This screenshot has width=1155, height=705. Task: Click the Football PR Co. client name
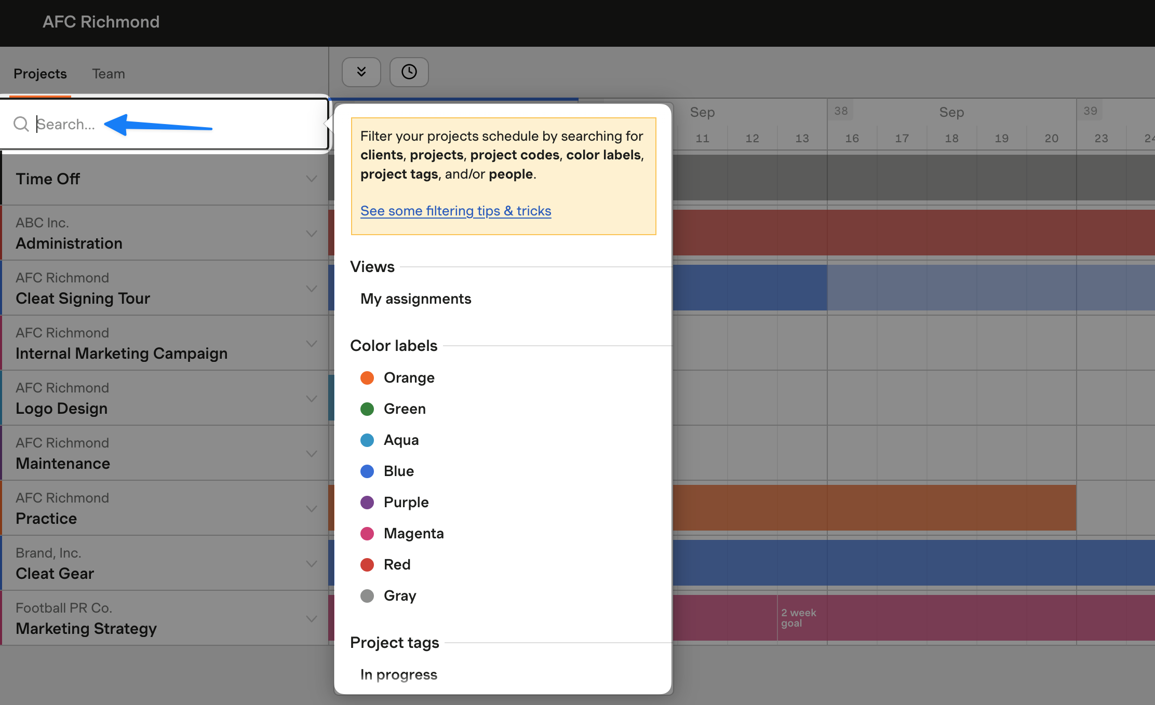coord(64,608)
